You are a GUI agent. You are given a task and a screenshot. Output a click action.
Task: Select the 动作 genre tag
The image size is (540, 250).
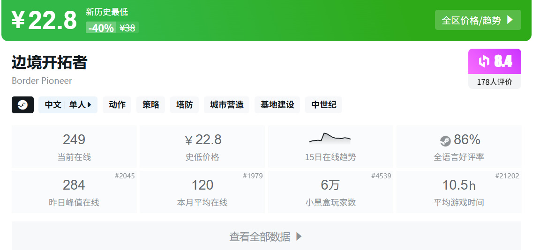coord(117,105)
